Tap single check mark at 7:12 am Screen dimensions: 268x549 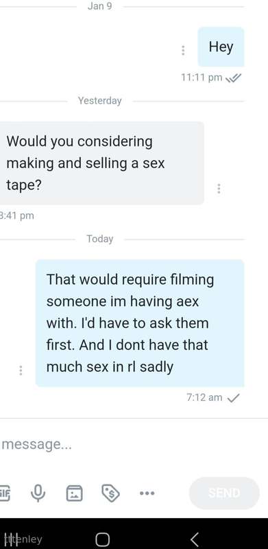(233, 398)
